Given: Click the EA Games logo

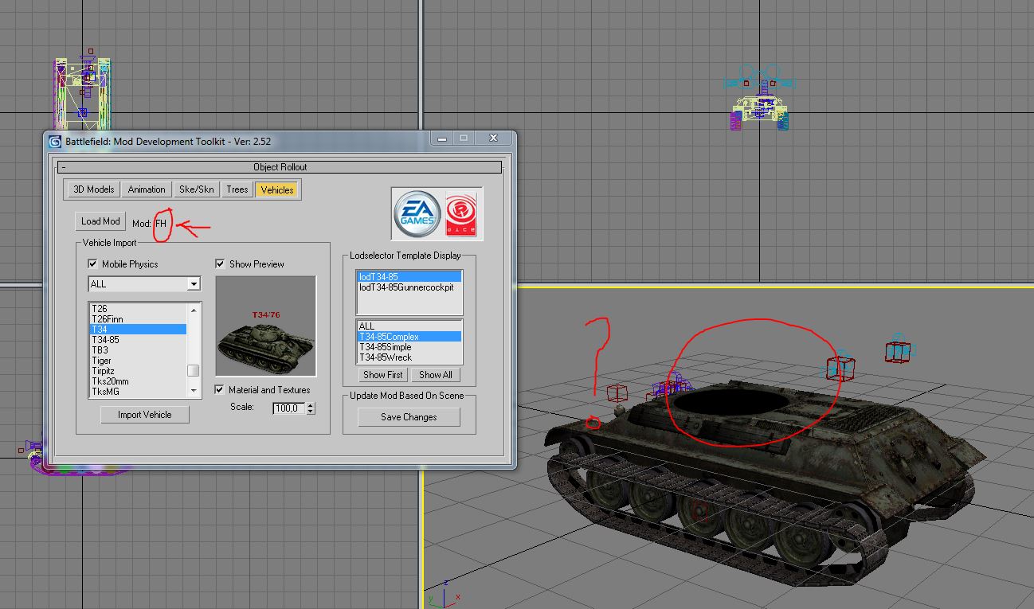Looking at the screenshot, I should (x=417, y=214).
